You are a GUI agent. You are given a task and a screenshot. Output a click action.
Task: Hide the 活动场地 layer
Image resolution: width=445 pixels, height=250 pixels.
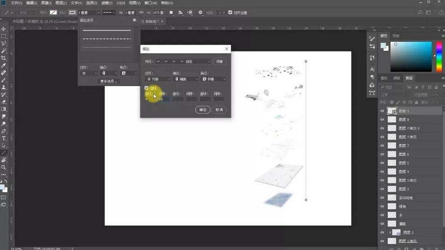click(382, 198)
